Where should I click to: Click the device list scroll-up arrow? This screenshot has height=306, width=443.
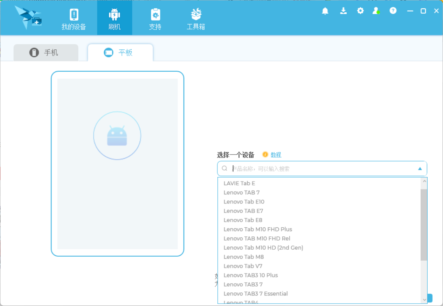coord(424,181)
